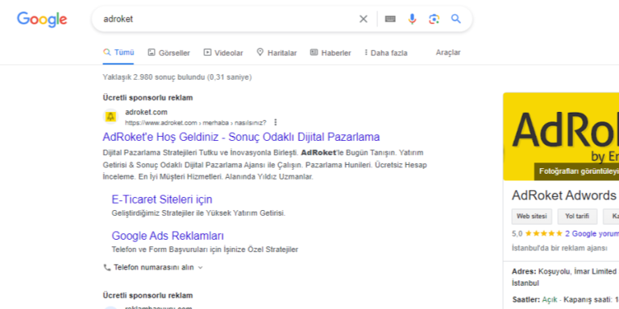
Task: Click the Adres label in panel
Action: (x=524, y=271)
